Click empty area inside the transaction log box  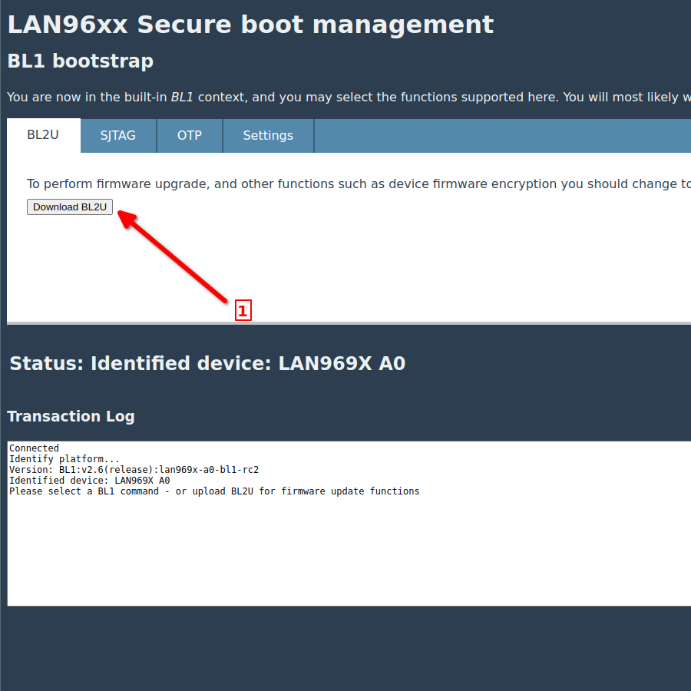(345, 553)
